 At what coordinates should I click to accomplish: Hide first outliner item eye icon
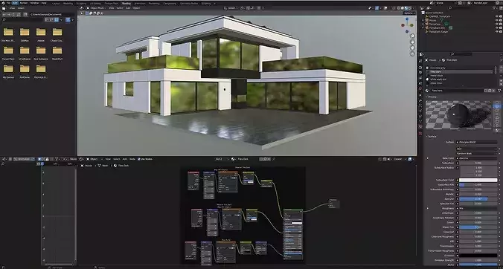496,16
